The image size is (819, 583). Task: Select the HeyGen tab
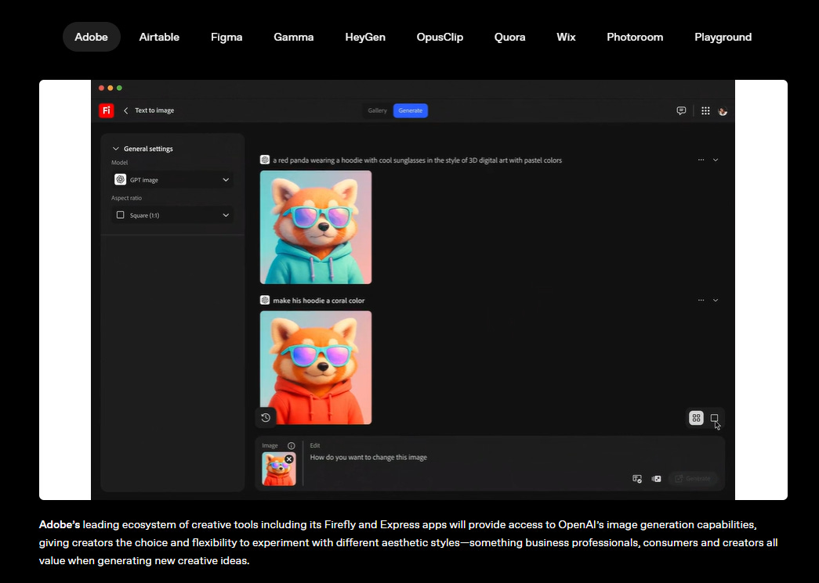365,37
